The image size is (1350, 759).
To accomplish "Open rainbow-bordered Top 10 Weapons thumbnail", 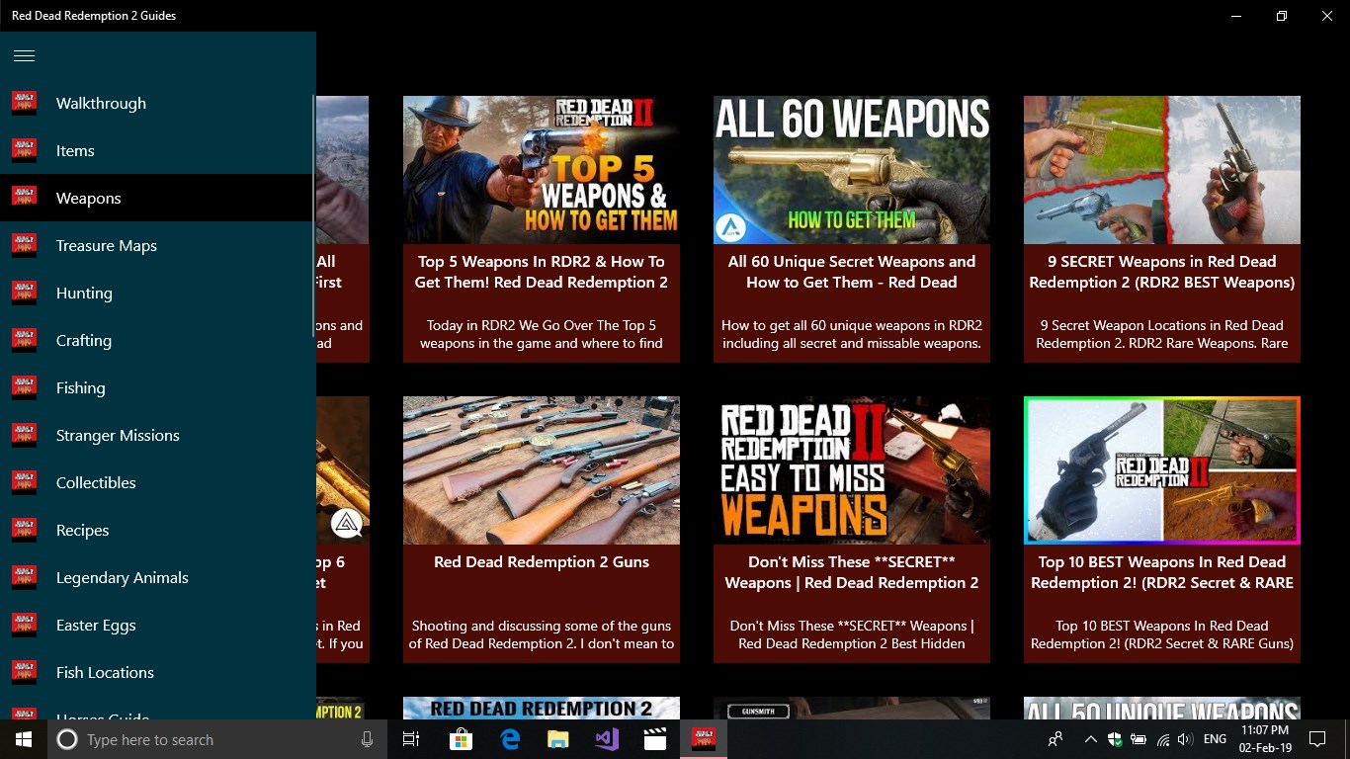I will 1162,470.
